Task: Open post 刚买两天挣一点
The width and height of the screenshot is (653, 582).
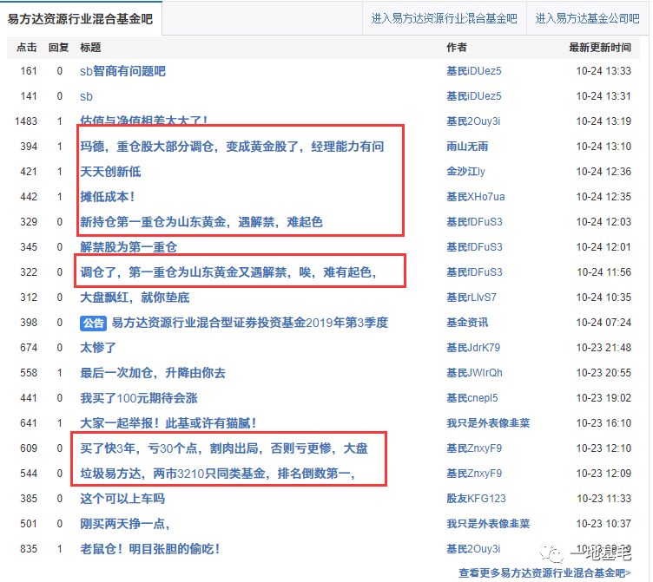Action: click(125, 524)
